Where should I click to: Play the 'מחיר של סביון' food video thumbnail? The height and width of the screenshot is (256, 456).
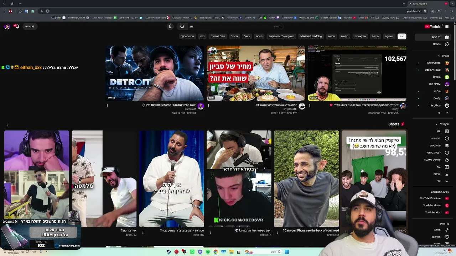coord(256,73)
